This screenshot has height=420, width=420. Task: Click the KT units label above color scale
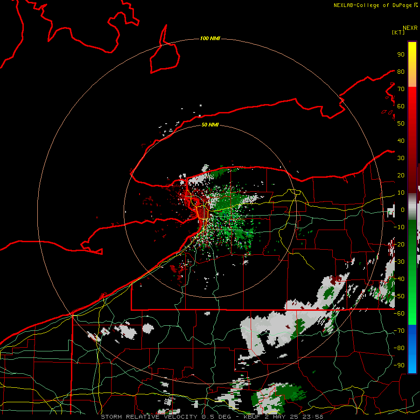coord(399,32)
